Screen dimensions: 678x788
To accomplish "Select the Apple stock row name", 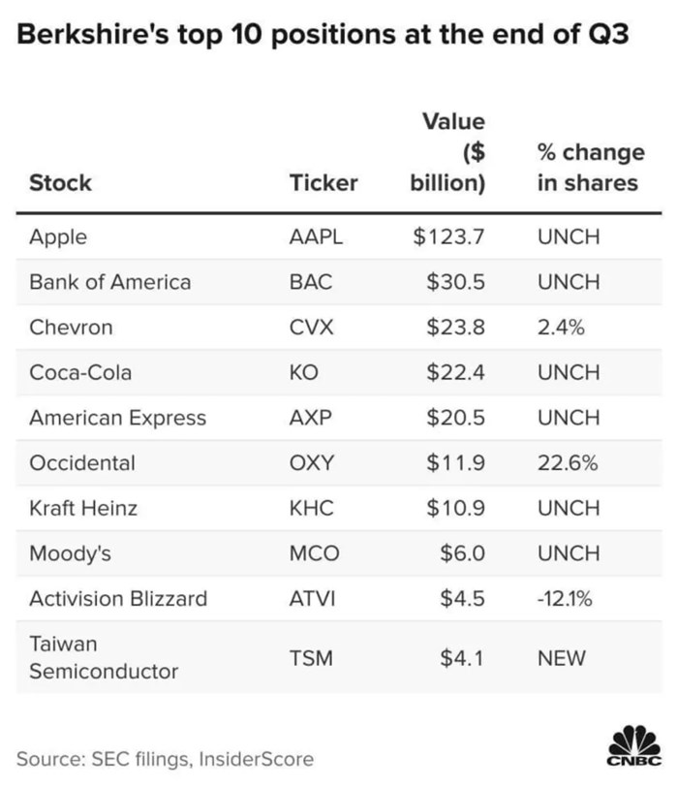I will point(58,236).
